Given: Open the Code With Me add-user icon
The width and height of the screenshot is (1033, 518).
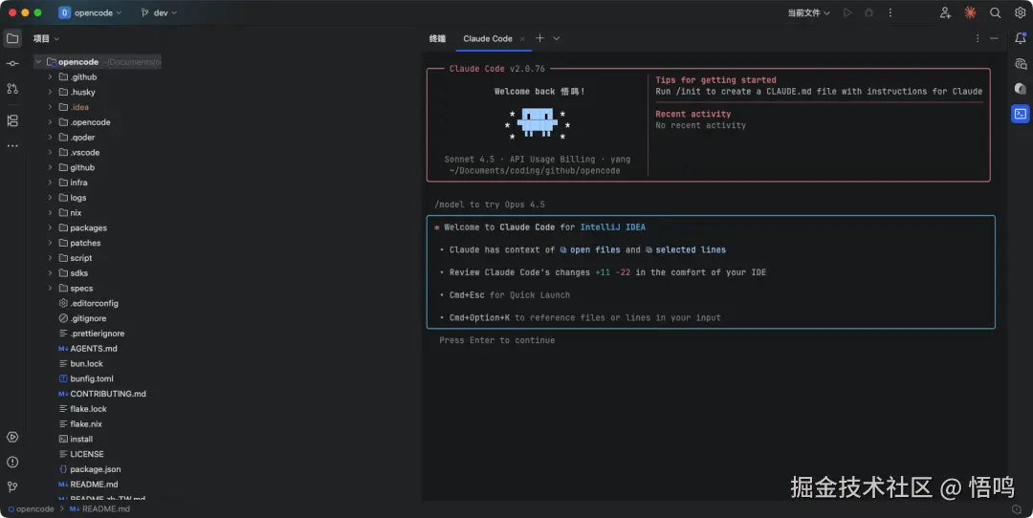Looking at the screenshot, I should [x=945, y=12].
